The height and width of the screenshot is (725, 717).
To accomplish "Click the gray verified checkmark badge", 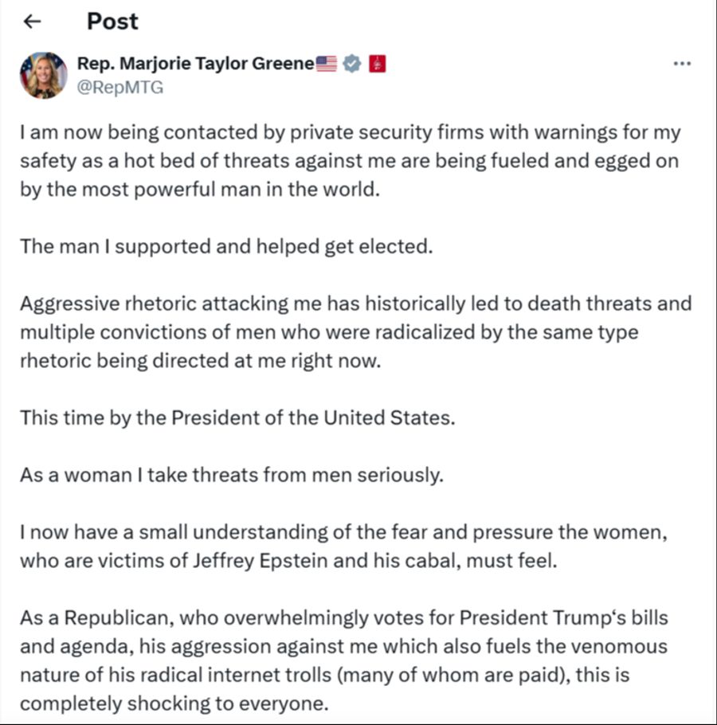I will pos(352,65).
